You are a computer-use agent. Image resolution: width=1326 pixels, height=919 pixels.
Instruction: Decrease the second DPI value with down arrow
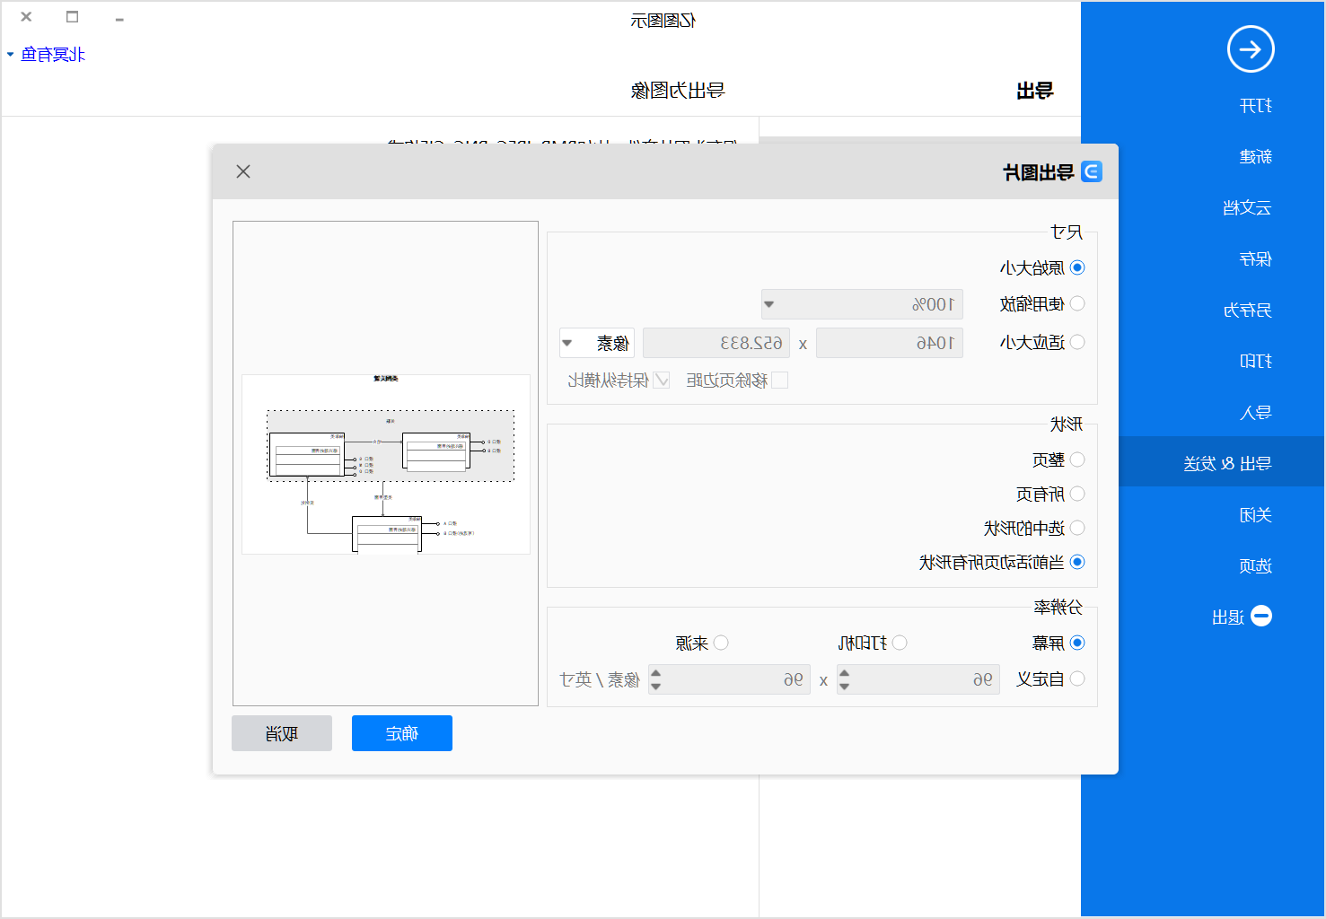tap(655, 687)
